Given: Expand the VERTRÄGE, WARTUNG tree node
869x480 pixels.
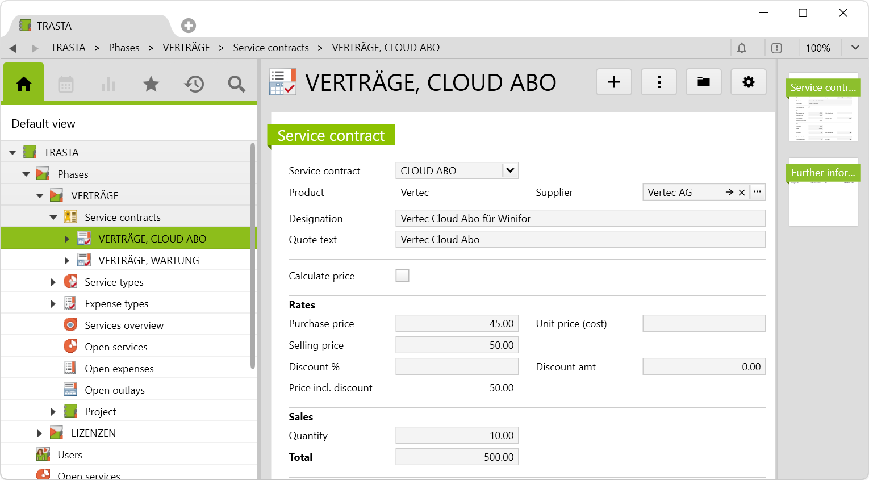Looking at the screenshot, I should 66,261.
